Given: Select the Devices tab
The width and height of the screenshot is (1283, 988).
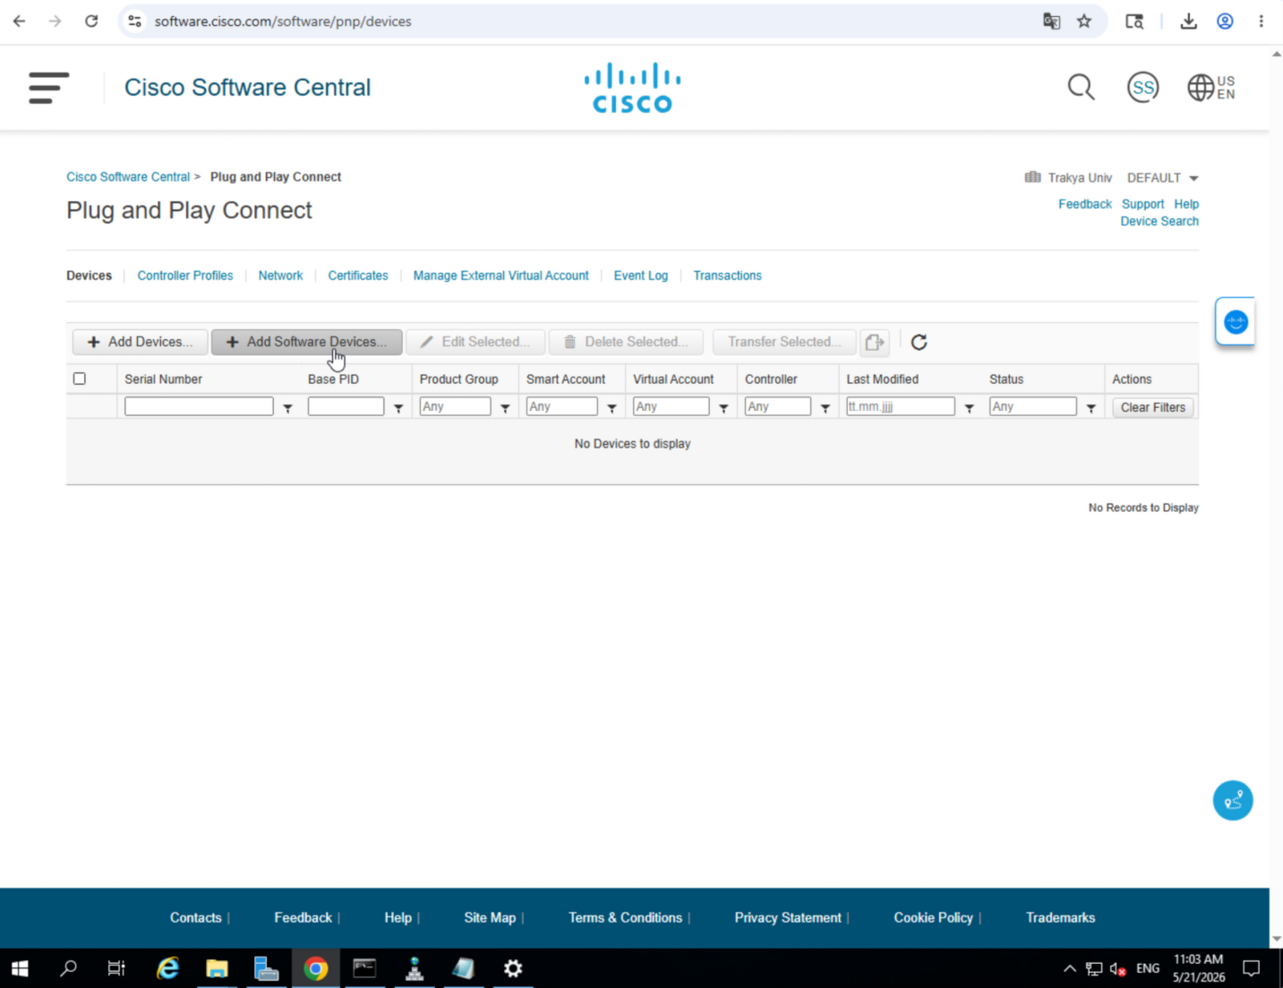Looking at the screenshot, I should coord(89,276).
